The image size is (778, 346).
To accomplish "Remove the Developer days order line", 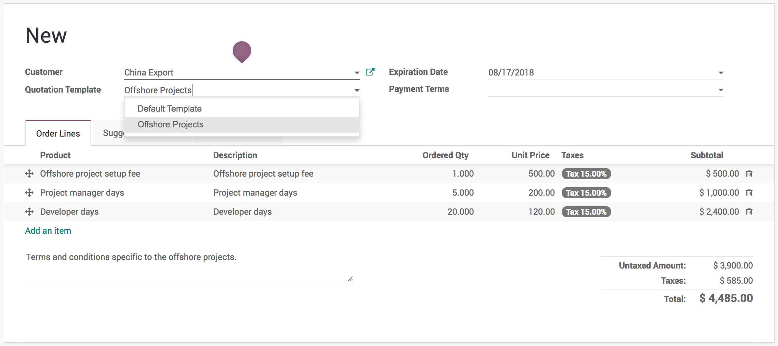I will coord(749,212).
